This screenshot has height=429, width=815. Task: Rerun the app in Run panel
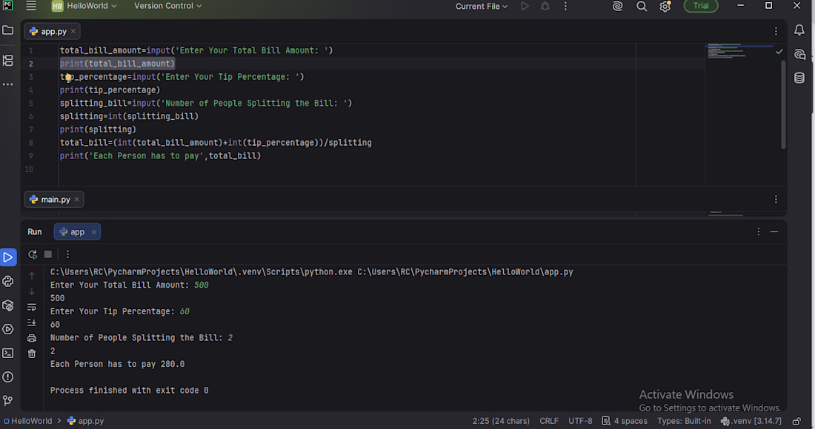pyautogui.click(x=32, y=254)
